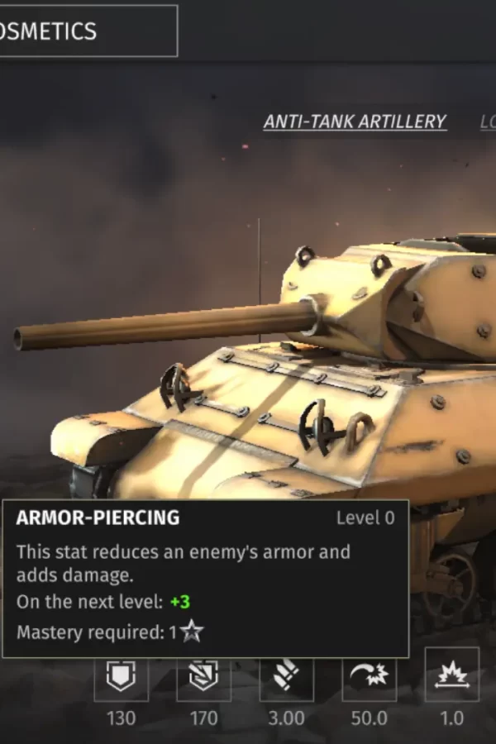
Task: Open the partially visible tab beside Anti-Tank Artillery
Action: [488, 122]
